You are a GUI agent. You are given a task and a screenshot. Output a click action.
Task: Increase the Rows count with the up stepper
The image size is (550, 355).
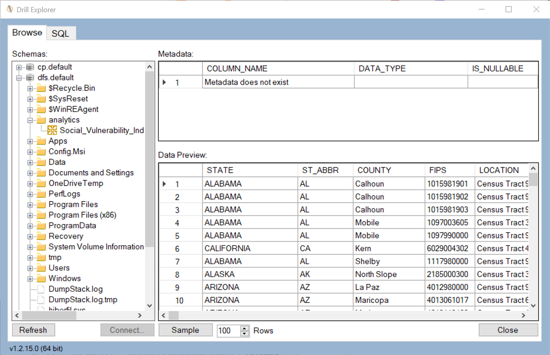tap(244, 328)
